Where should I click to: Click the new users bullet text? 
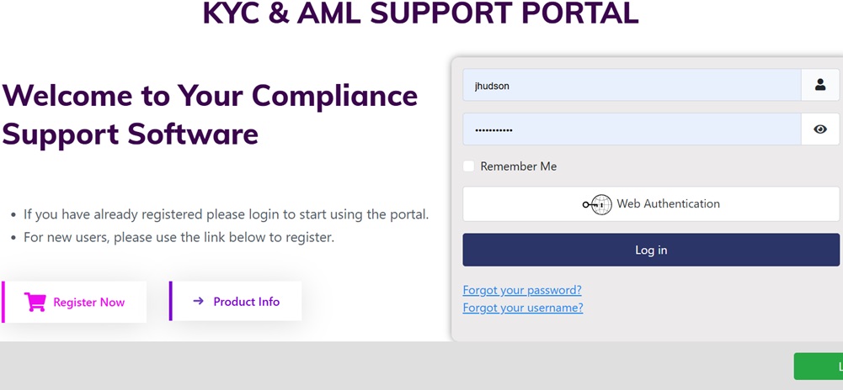(x=179, y=237)
